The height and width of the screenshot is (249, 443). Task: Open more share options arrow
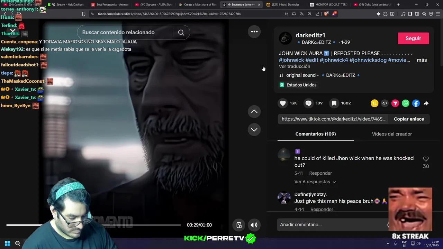[426, 103]
